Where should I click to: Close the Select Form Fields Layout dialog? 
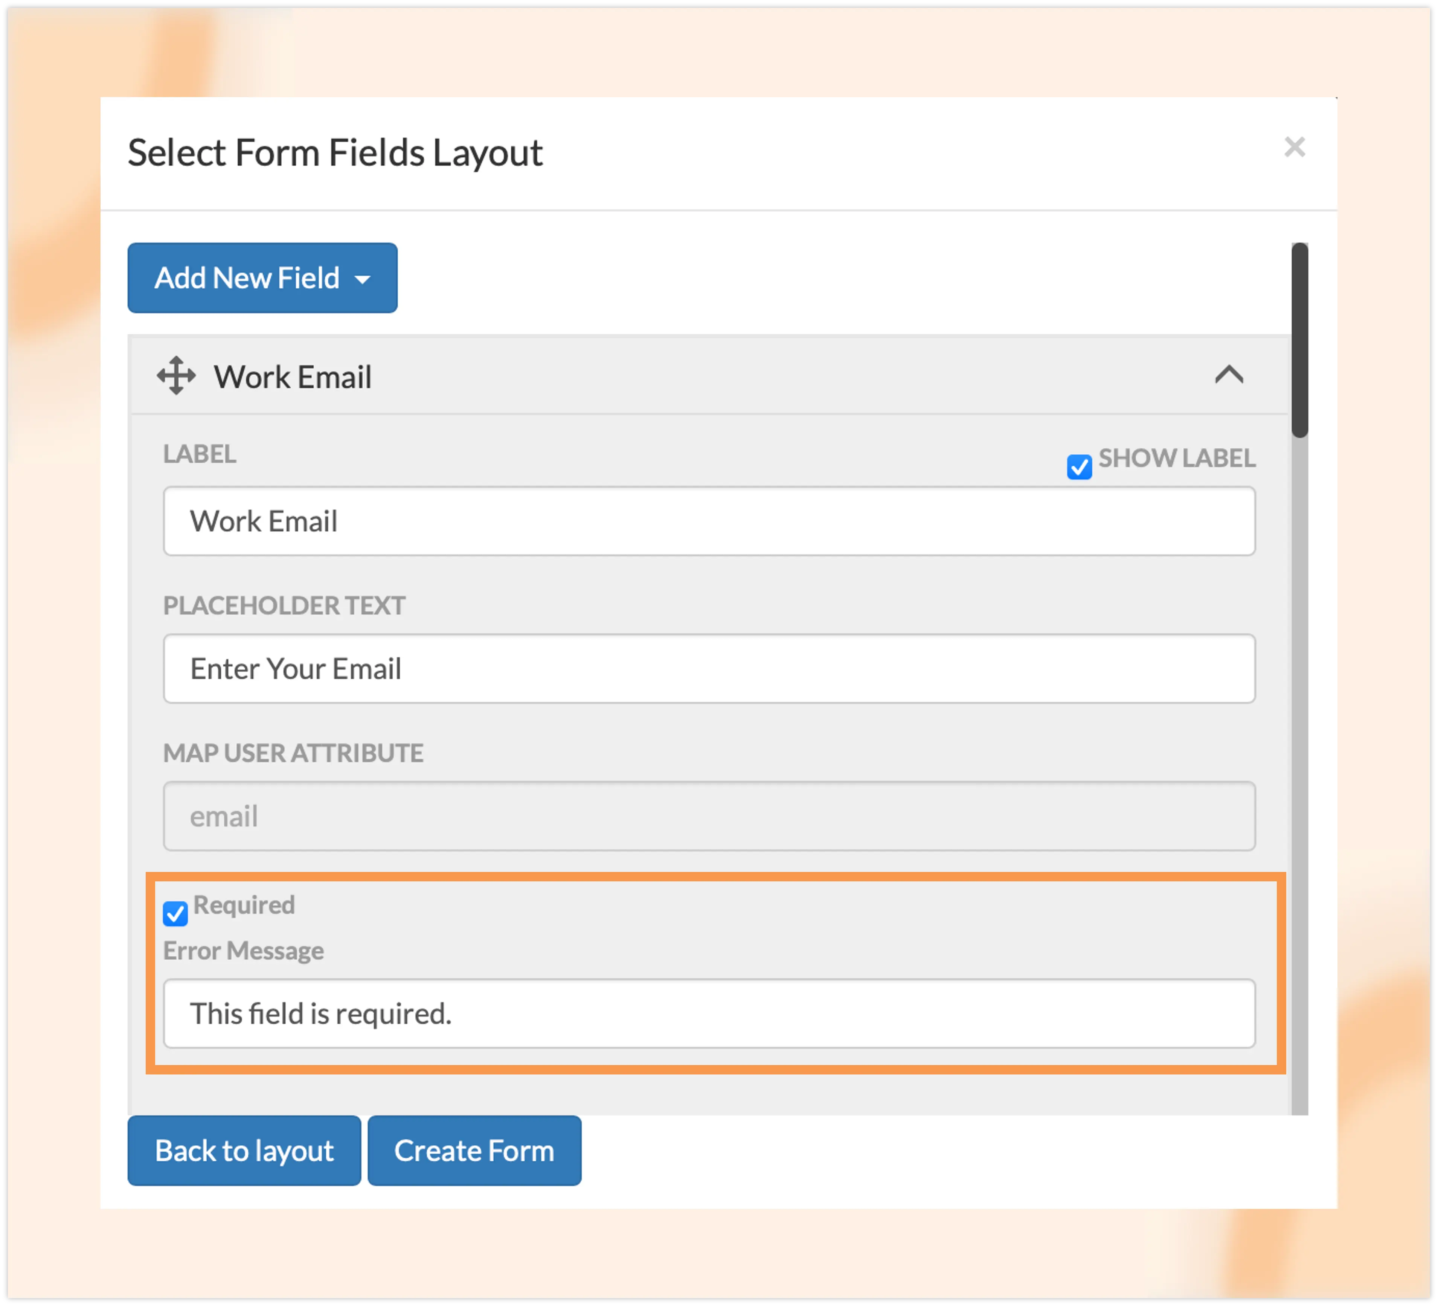coord(1294,147)
